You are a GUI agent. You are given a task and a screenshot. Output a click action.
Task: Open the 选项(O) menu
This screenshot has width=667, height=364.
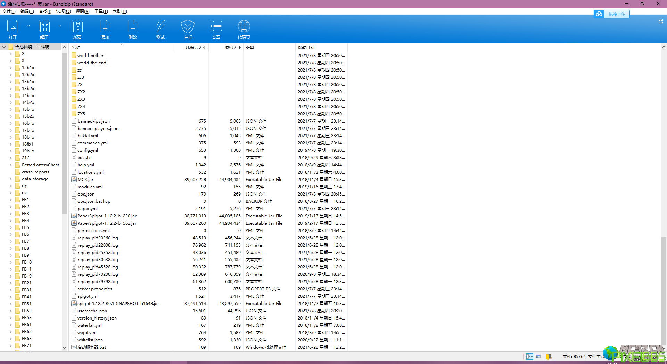pyautogui.click(x=63, y=11)
